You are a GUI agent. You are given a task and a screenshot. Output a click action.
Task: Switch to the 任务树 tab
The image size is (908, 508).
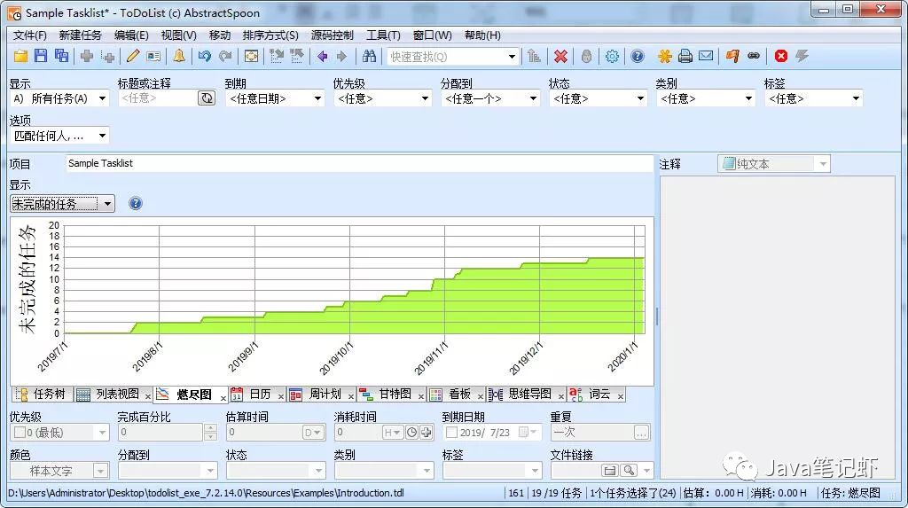point(42,395)
